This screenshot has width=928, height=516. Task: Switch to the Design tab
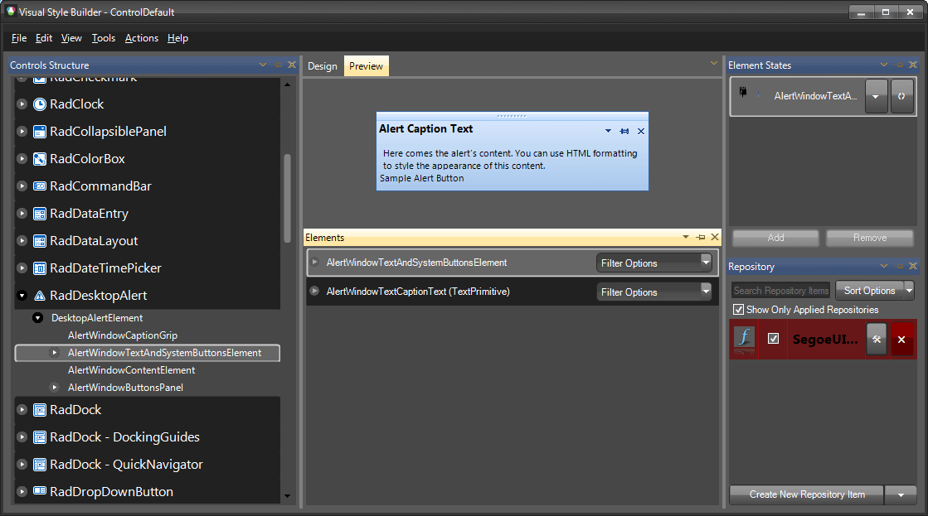[x=322, y=65]
